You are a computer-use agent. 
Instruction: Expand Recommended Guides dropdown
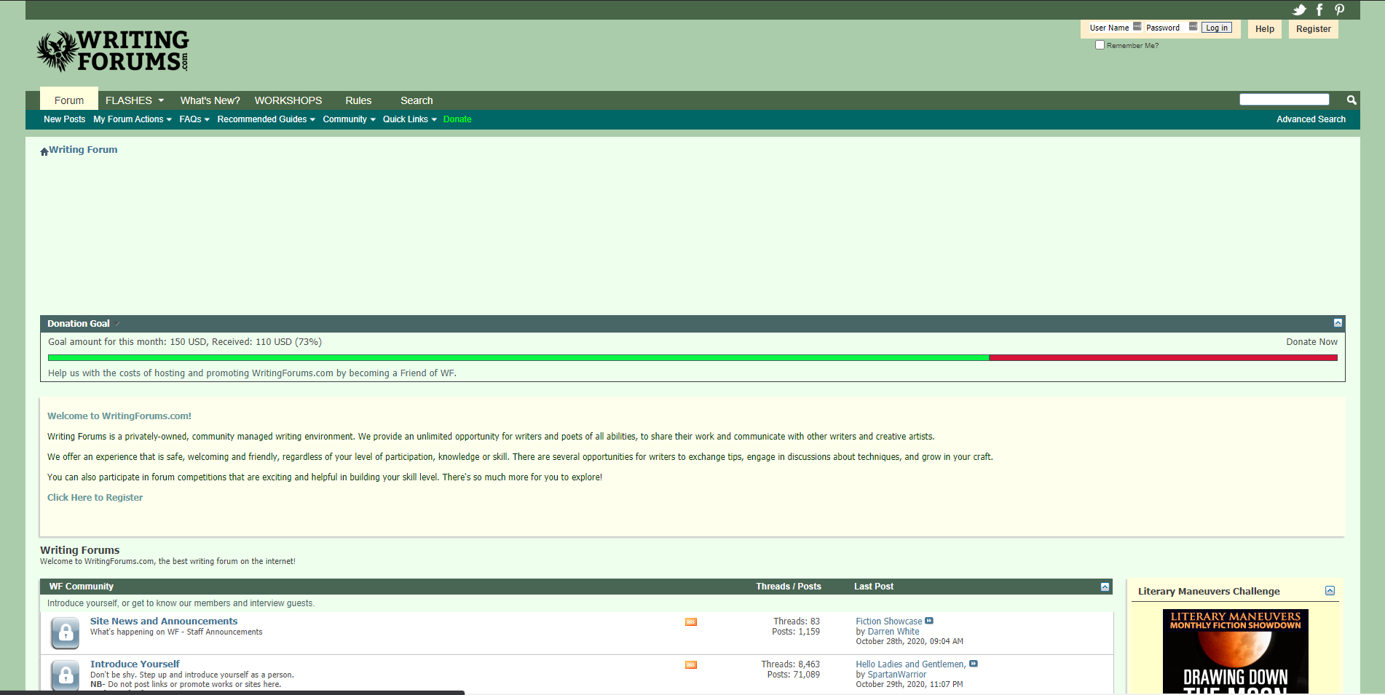click(267, 119)
